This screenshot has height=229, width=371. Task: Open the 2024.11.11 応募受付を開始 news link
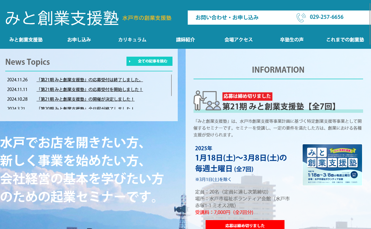pyautogui.click(x=90, y=89)
